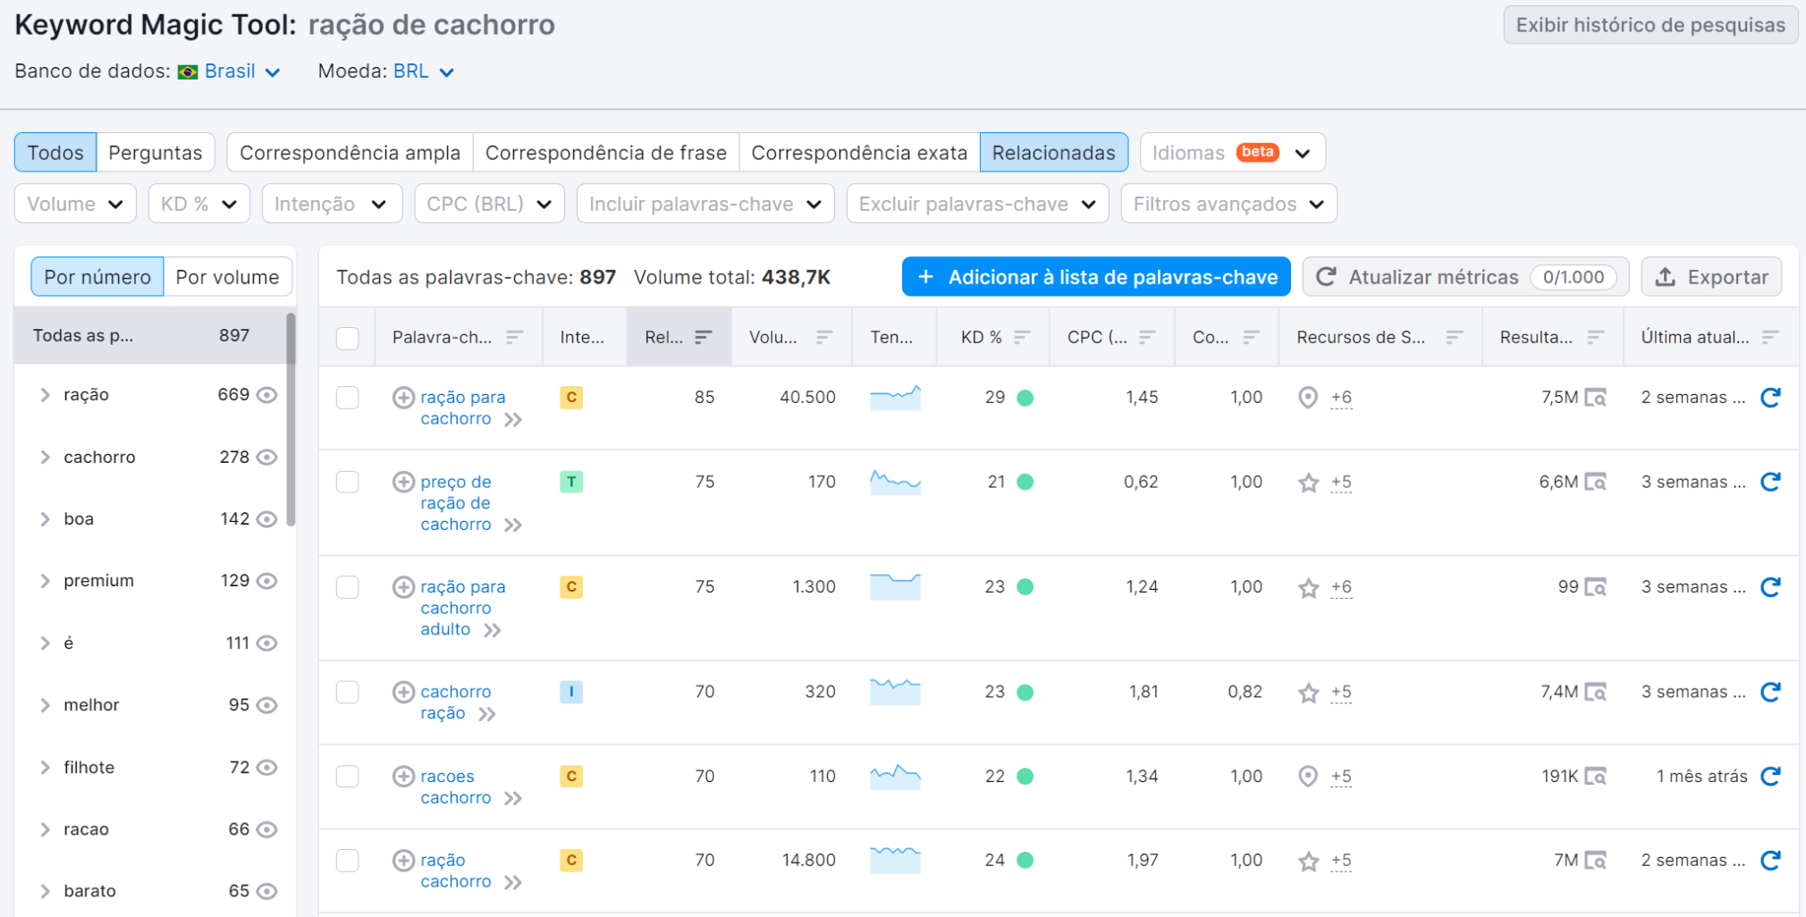Image resolution: width=1806 pixels, height=917 pixels.
Task: Add ração cachorro with plus icon
Action: coord(403,860)
